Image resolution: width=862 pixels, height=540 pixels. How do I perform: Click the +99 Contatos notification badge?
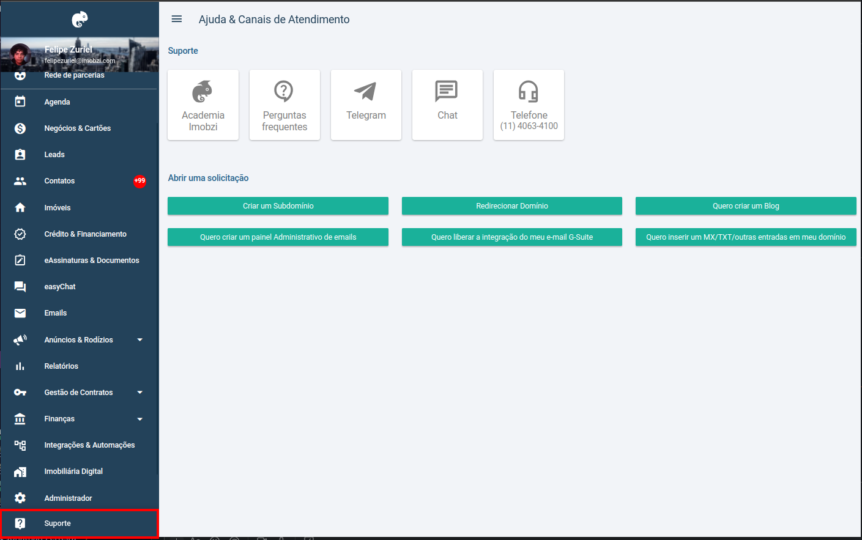[x=140, y=181]
